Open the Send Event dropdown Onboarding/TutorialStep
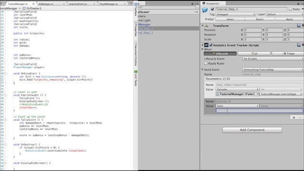304x171 pixels. (273, 70)
